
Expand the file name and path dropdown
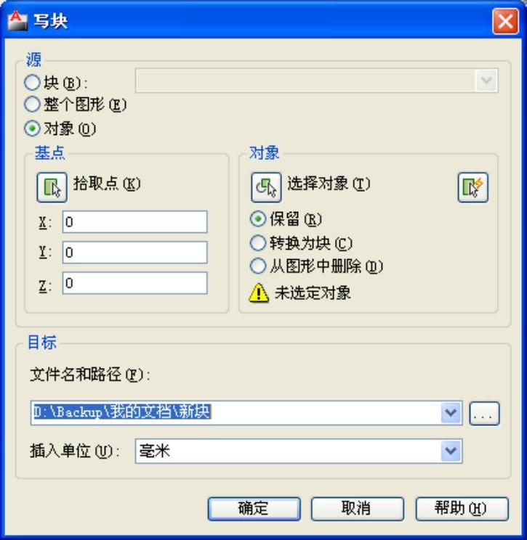tap(451, 412)
